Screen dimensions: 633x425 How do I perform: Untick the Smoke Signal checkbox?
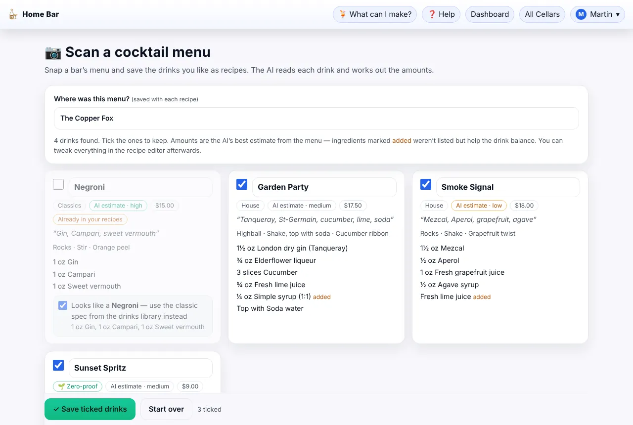pyautogui.click(x=425, y=184)
